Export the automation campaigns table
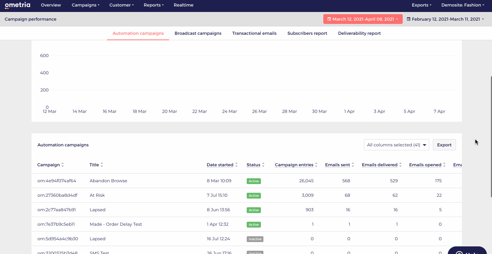This screenshot has height=254, width=492. [x=444, y=145]
